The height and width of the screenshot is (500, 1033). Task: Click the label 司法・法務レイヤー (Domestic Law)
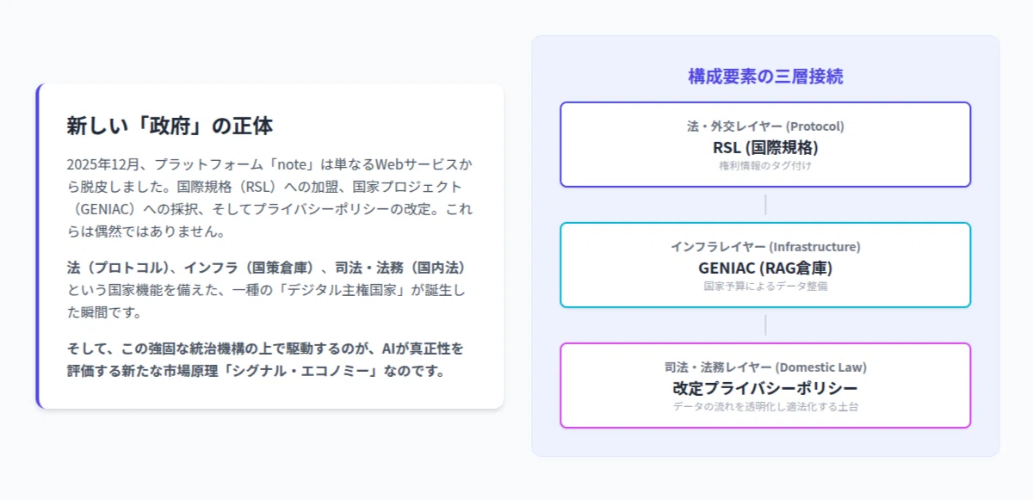765,367
